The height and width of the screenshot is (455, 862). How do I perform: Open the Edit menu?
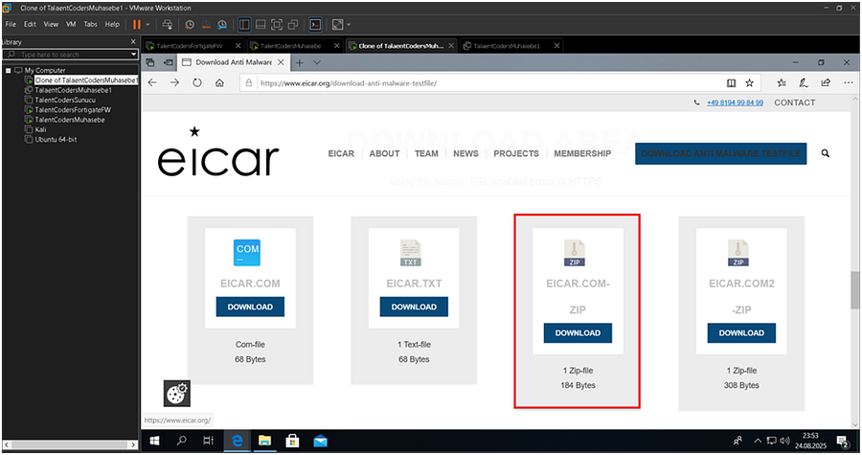coord(30,24)
